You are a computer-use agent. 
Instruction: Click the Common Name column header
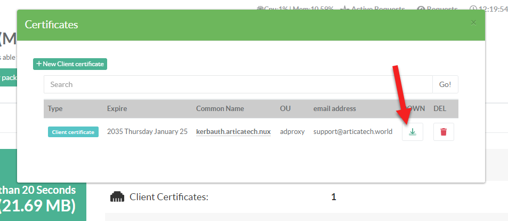pos(220,108)
